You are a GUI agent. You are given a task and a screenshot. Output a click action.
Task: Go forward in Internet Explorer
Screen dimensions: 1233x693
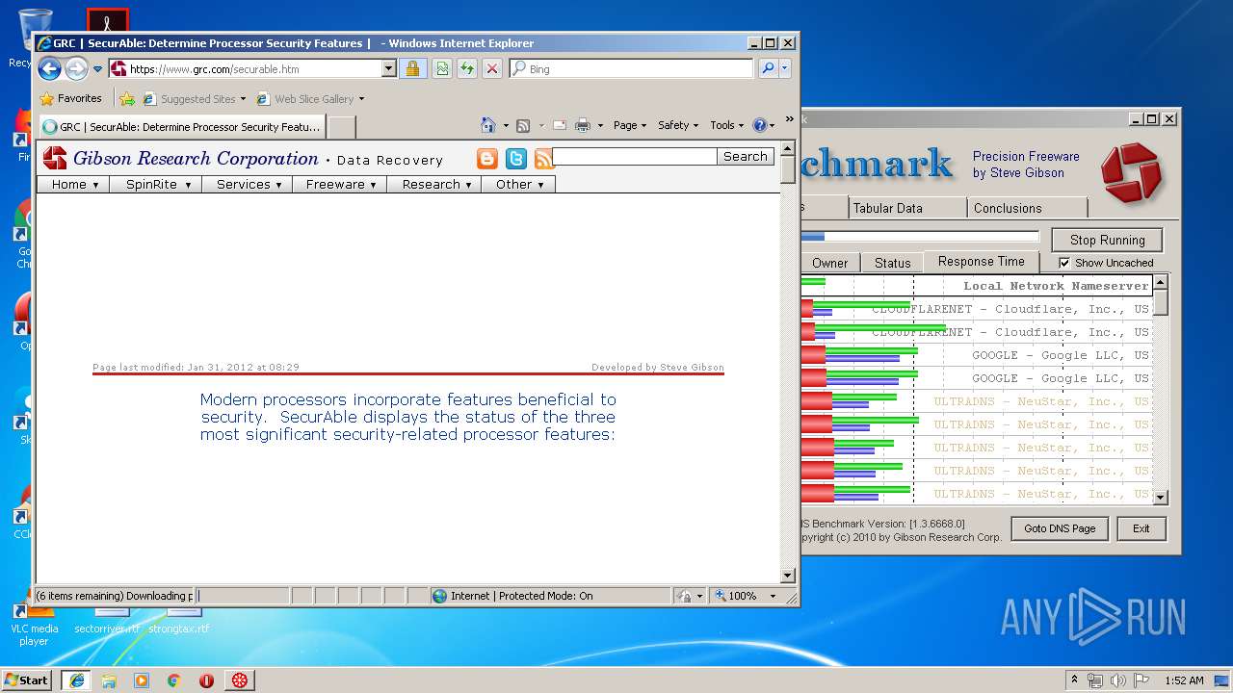click(76, 68)
